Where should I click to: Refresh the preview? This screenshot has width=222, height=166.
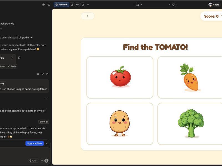point(174,5)
